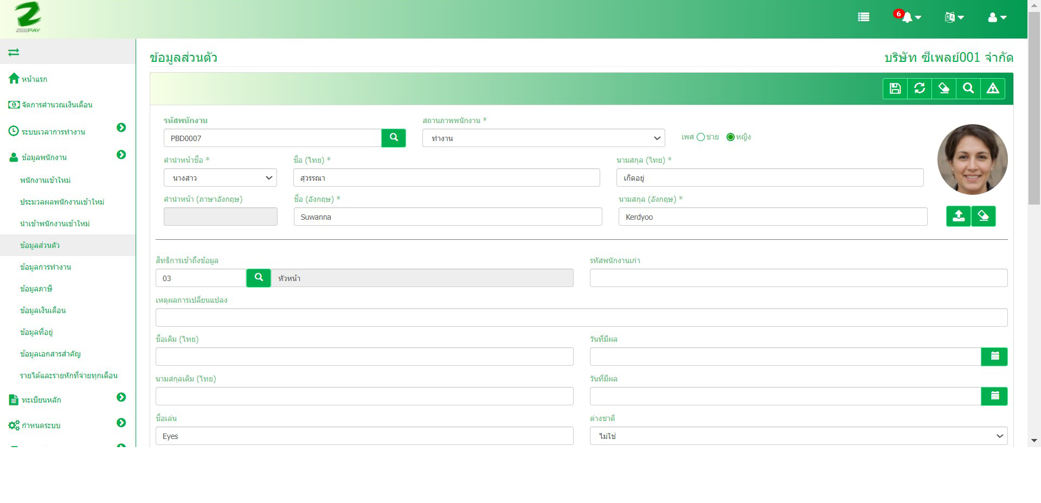Viewport: 1041px width, 503px height.
Task: Click the money icon for จัดการคำนวณเงินเดือน
Action: click(14, 104)
